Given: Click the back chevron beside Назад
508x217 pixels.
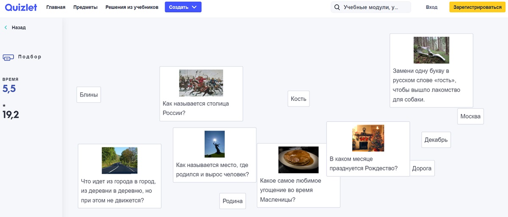Looking at the screenshot, I should 6,28.
